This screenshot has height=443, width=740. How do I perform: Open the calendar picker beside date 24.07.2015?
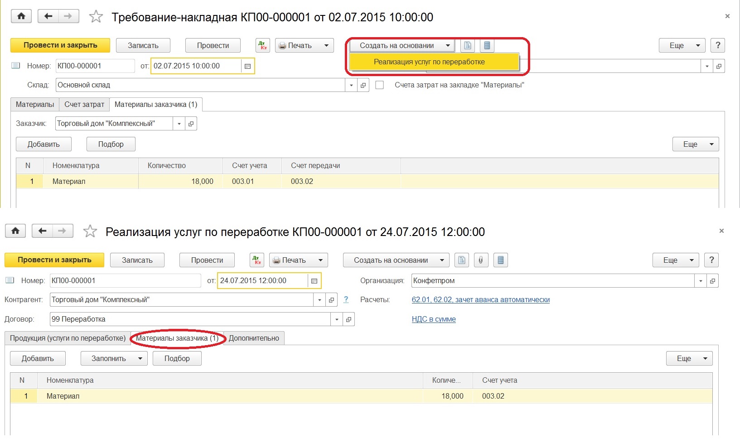point(314,281)
